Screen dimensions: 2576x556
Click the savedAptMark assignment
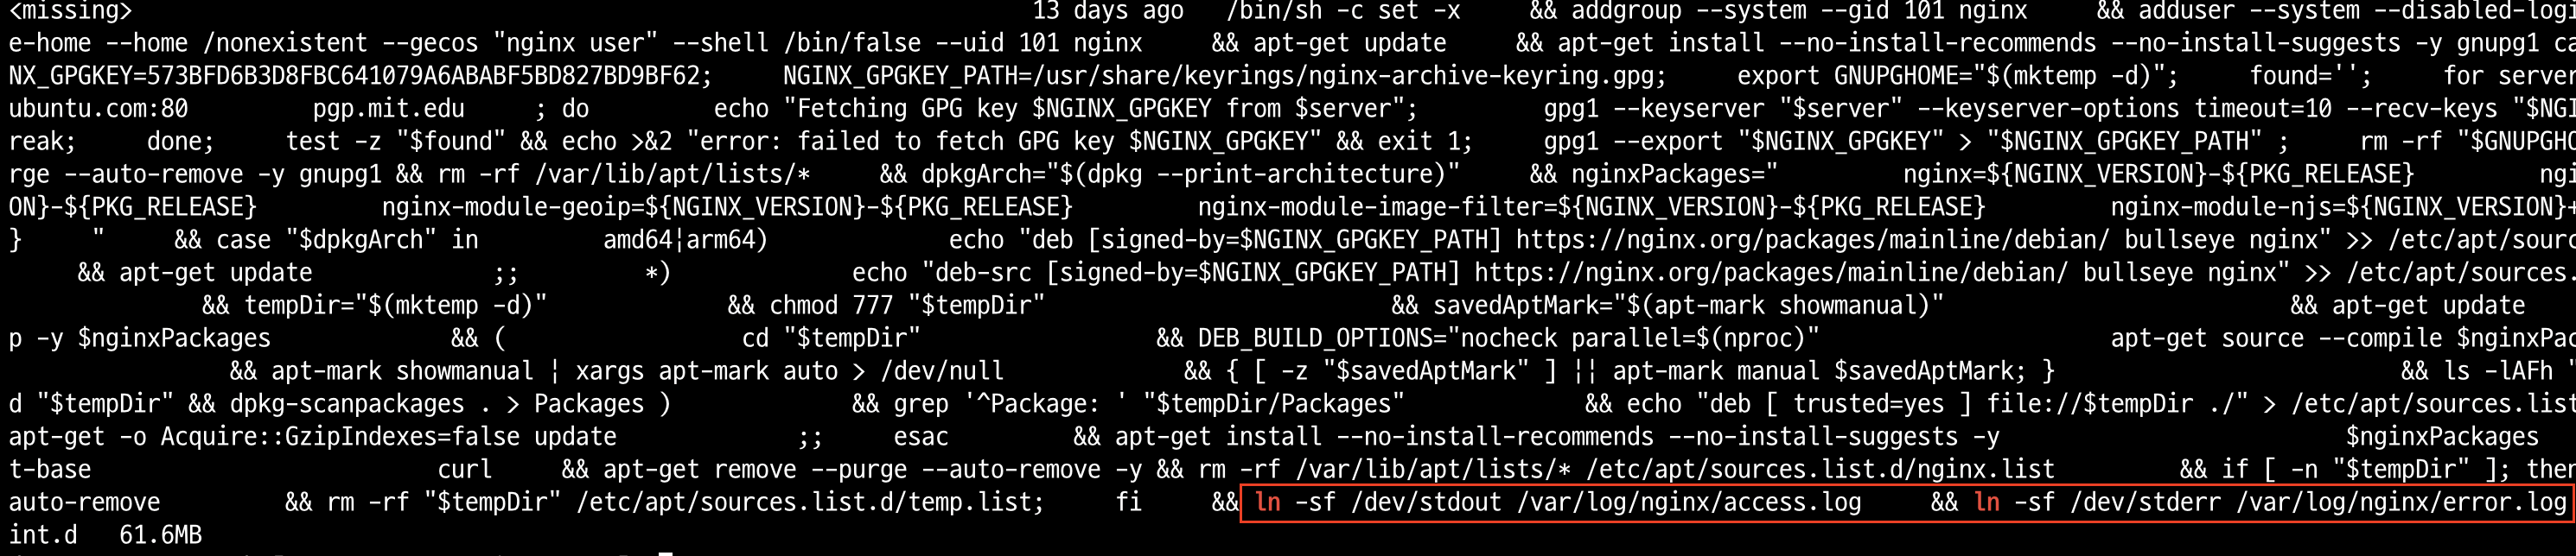coord(1688,306)
